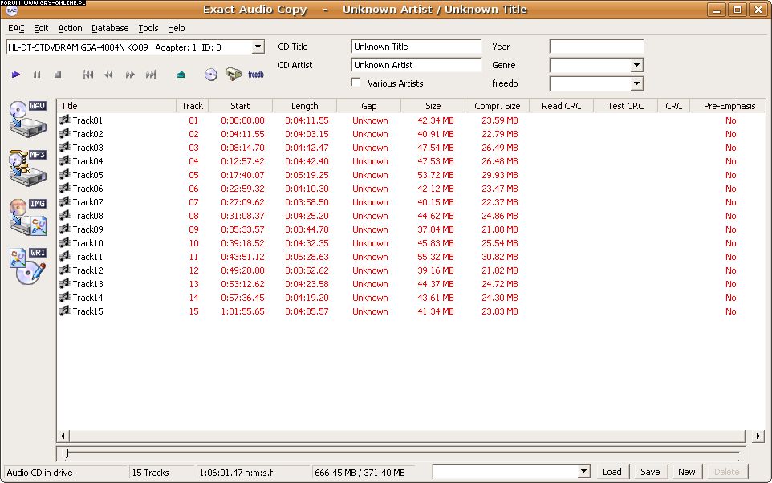
Task: Click the music note icon for Track03
Action: (65, 147)
